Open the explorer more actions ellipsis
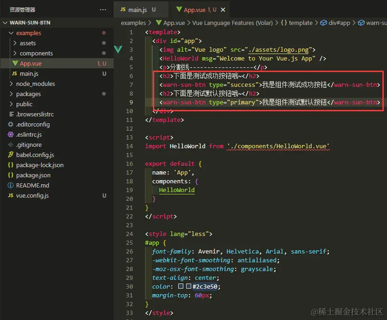Image resolution: width=387 pixels, height=320 pixels. tap(103, 10)
